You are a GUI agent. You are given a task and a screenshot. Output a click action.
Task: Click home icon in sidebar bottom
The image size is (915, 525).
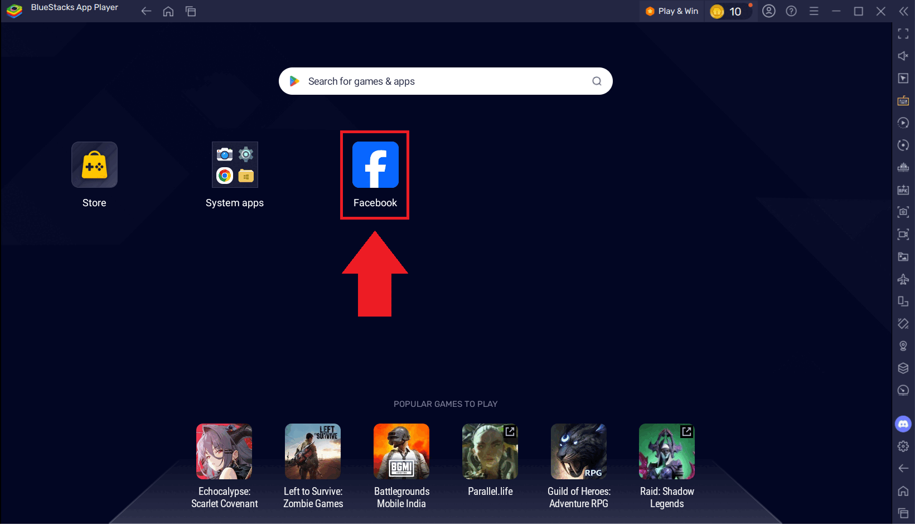[x=903, y=491]
